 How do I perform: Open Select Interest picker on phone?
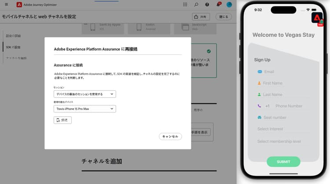pyautogui.click(x=283, y=129)
